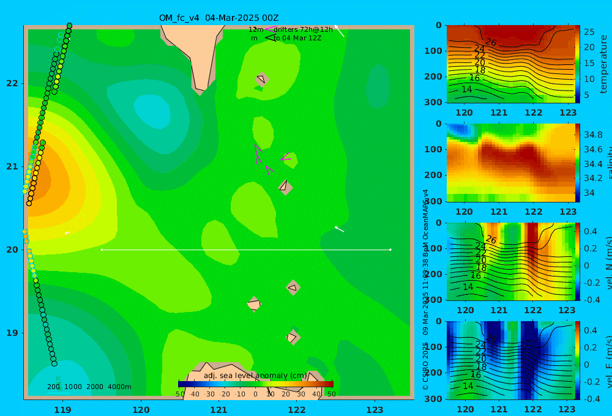
Task: Click longitude tick label "121" on the main map
Action: [218, 410]
